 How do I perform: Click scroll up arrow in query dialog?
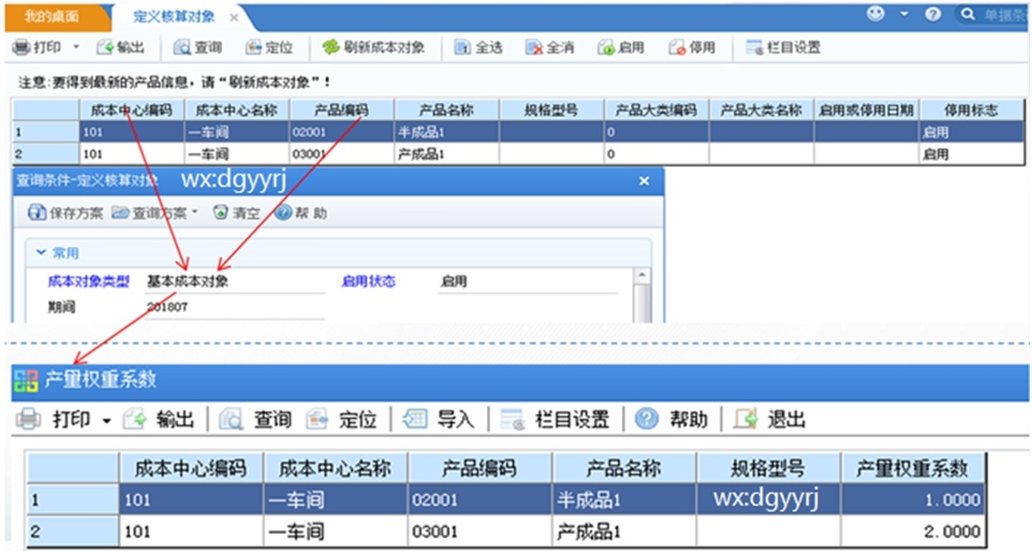tap(641, 275)
